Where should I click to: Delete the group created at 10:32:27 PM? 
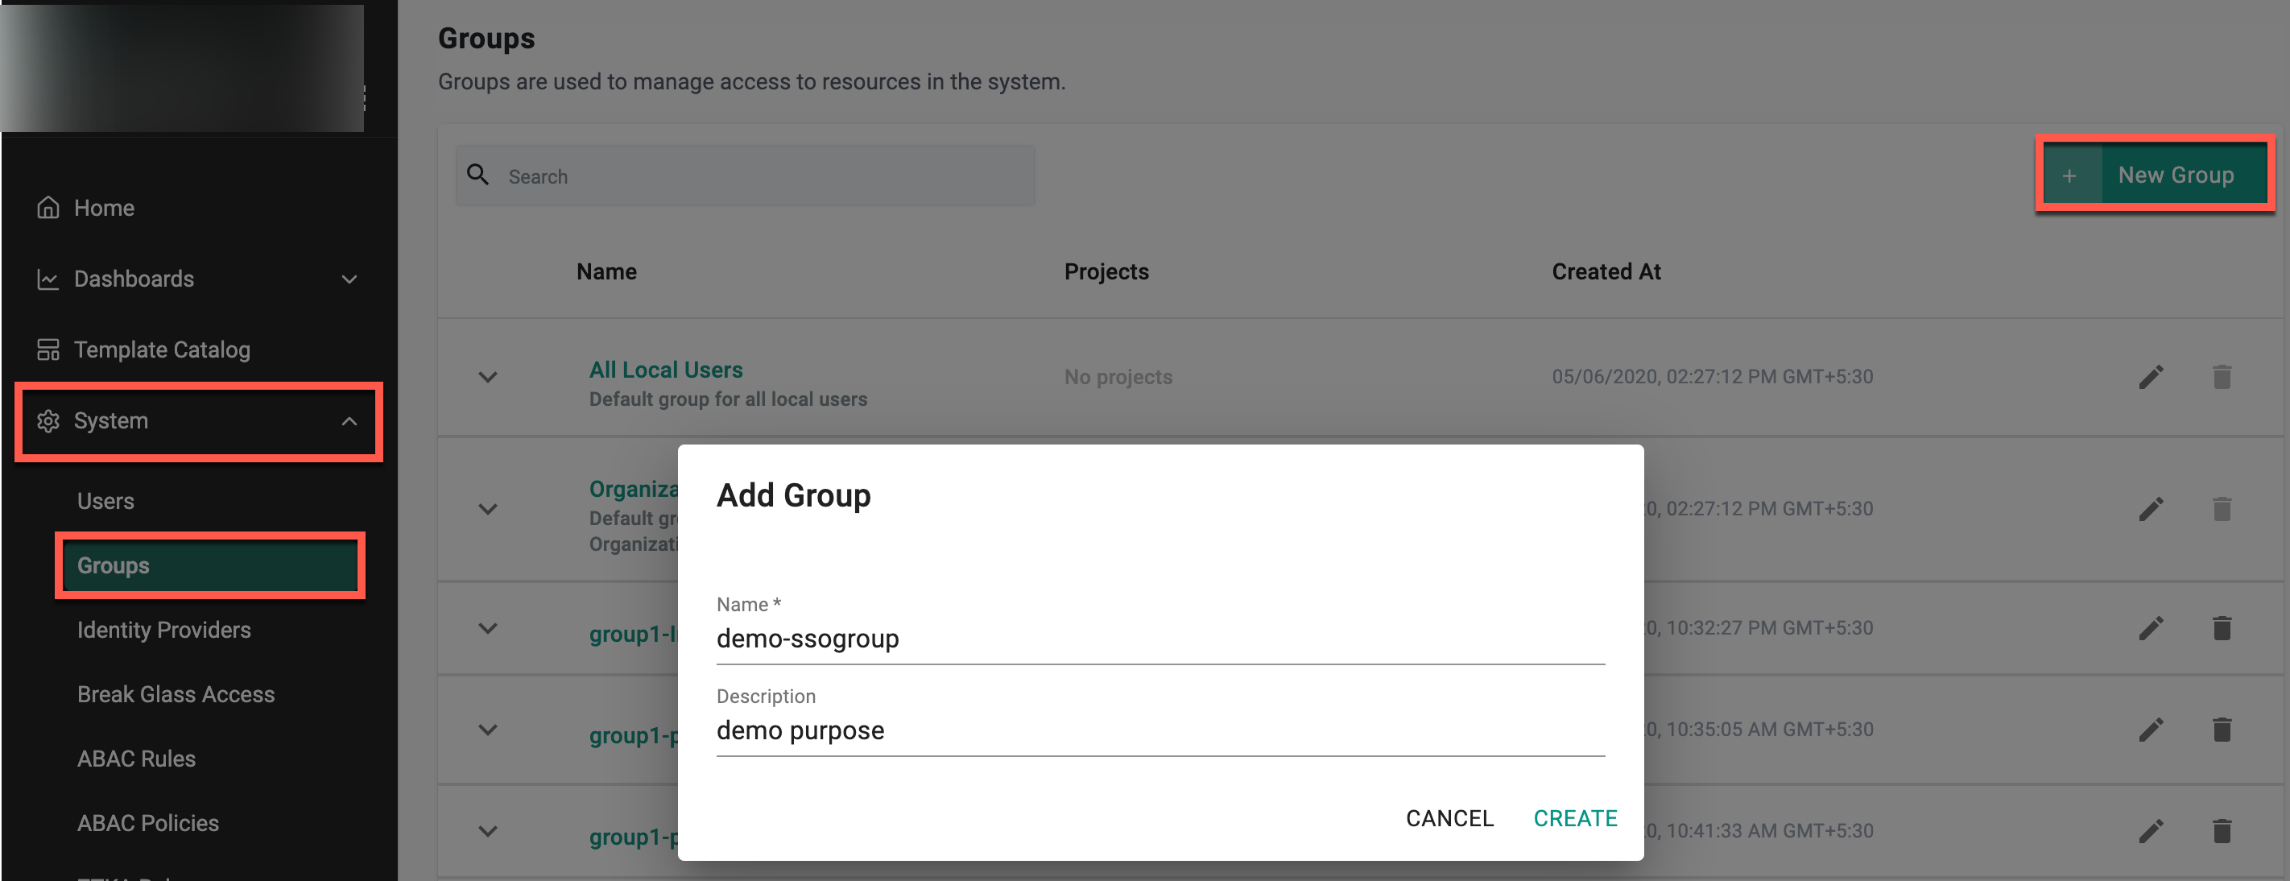(2222, 627)
